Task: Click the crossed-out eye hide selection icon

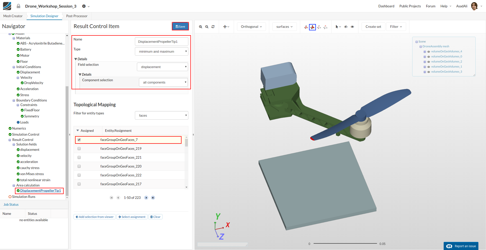Action: click(346, 27)
